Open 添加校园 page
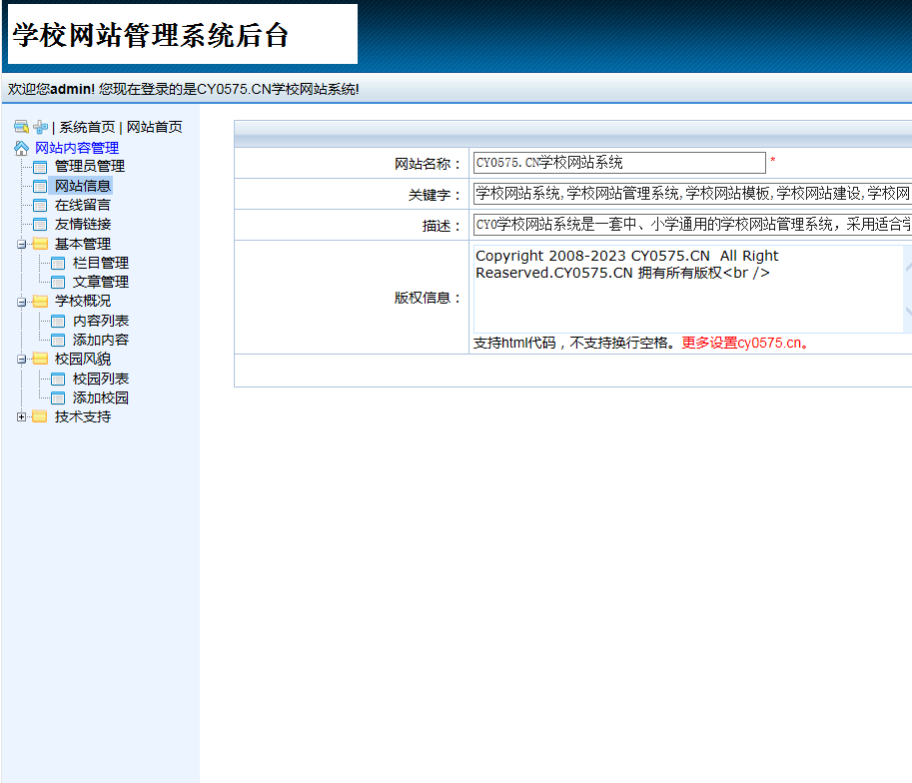Image resolution: width=912 pixels, height=783 pixels. (101, 397)
